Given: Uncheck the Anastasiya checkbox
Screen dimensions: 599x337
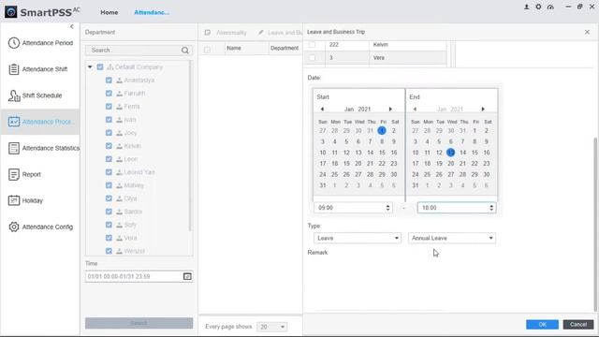Looking at the screenshot, I should [x=109, y=81].
